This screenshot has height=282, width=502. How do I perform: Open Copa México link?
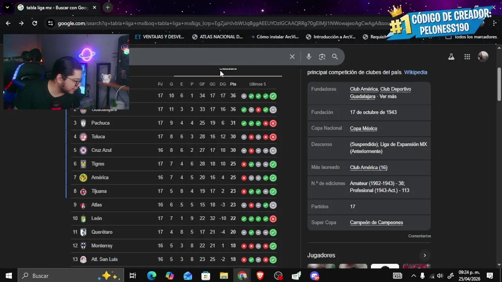(364, 128)
